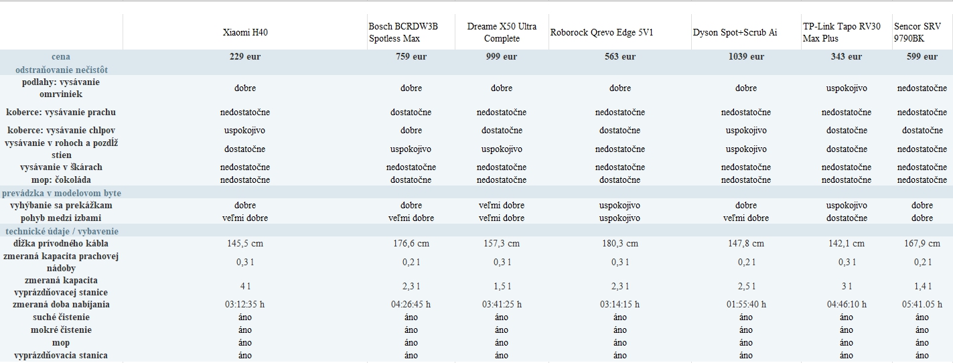The image size is (953, 363).
Task: Click the 229 eur price cell
Action: (245, 57)
